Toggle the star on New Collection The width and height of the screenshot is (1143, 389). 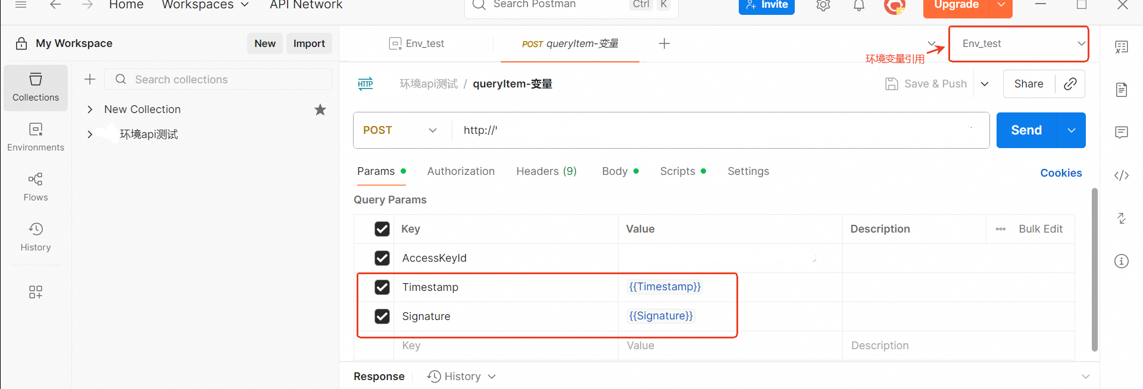pyautogui.click(x=320, y=109)
